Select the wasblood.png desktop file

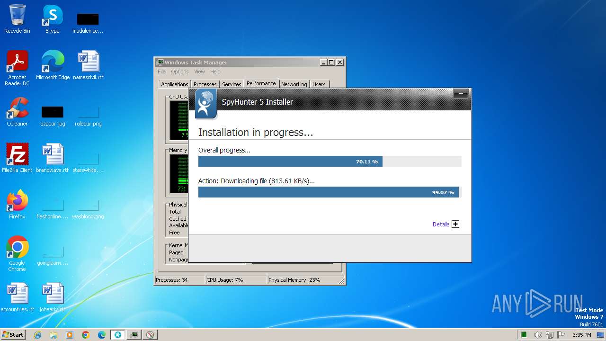88,208
